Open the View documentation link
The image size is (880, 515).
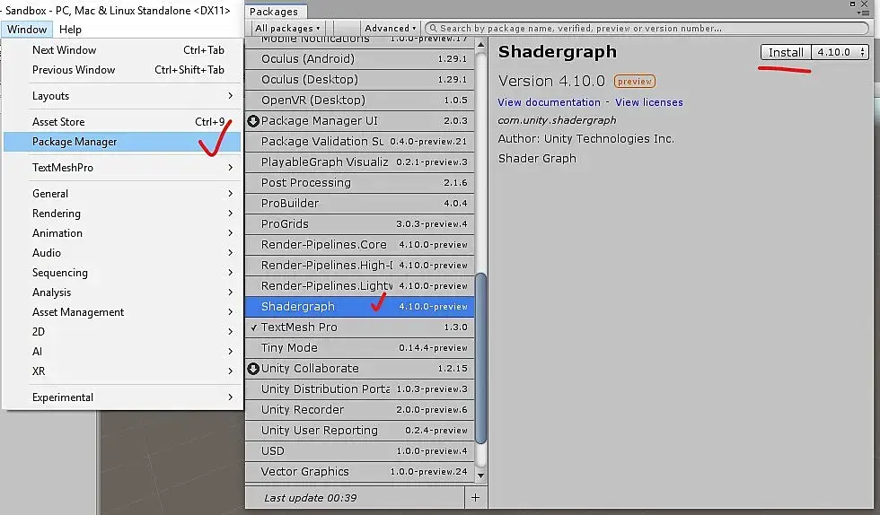tap(549, 102)
